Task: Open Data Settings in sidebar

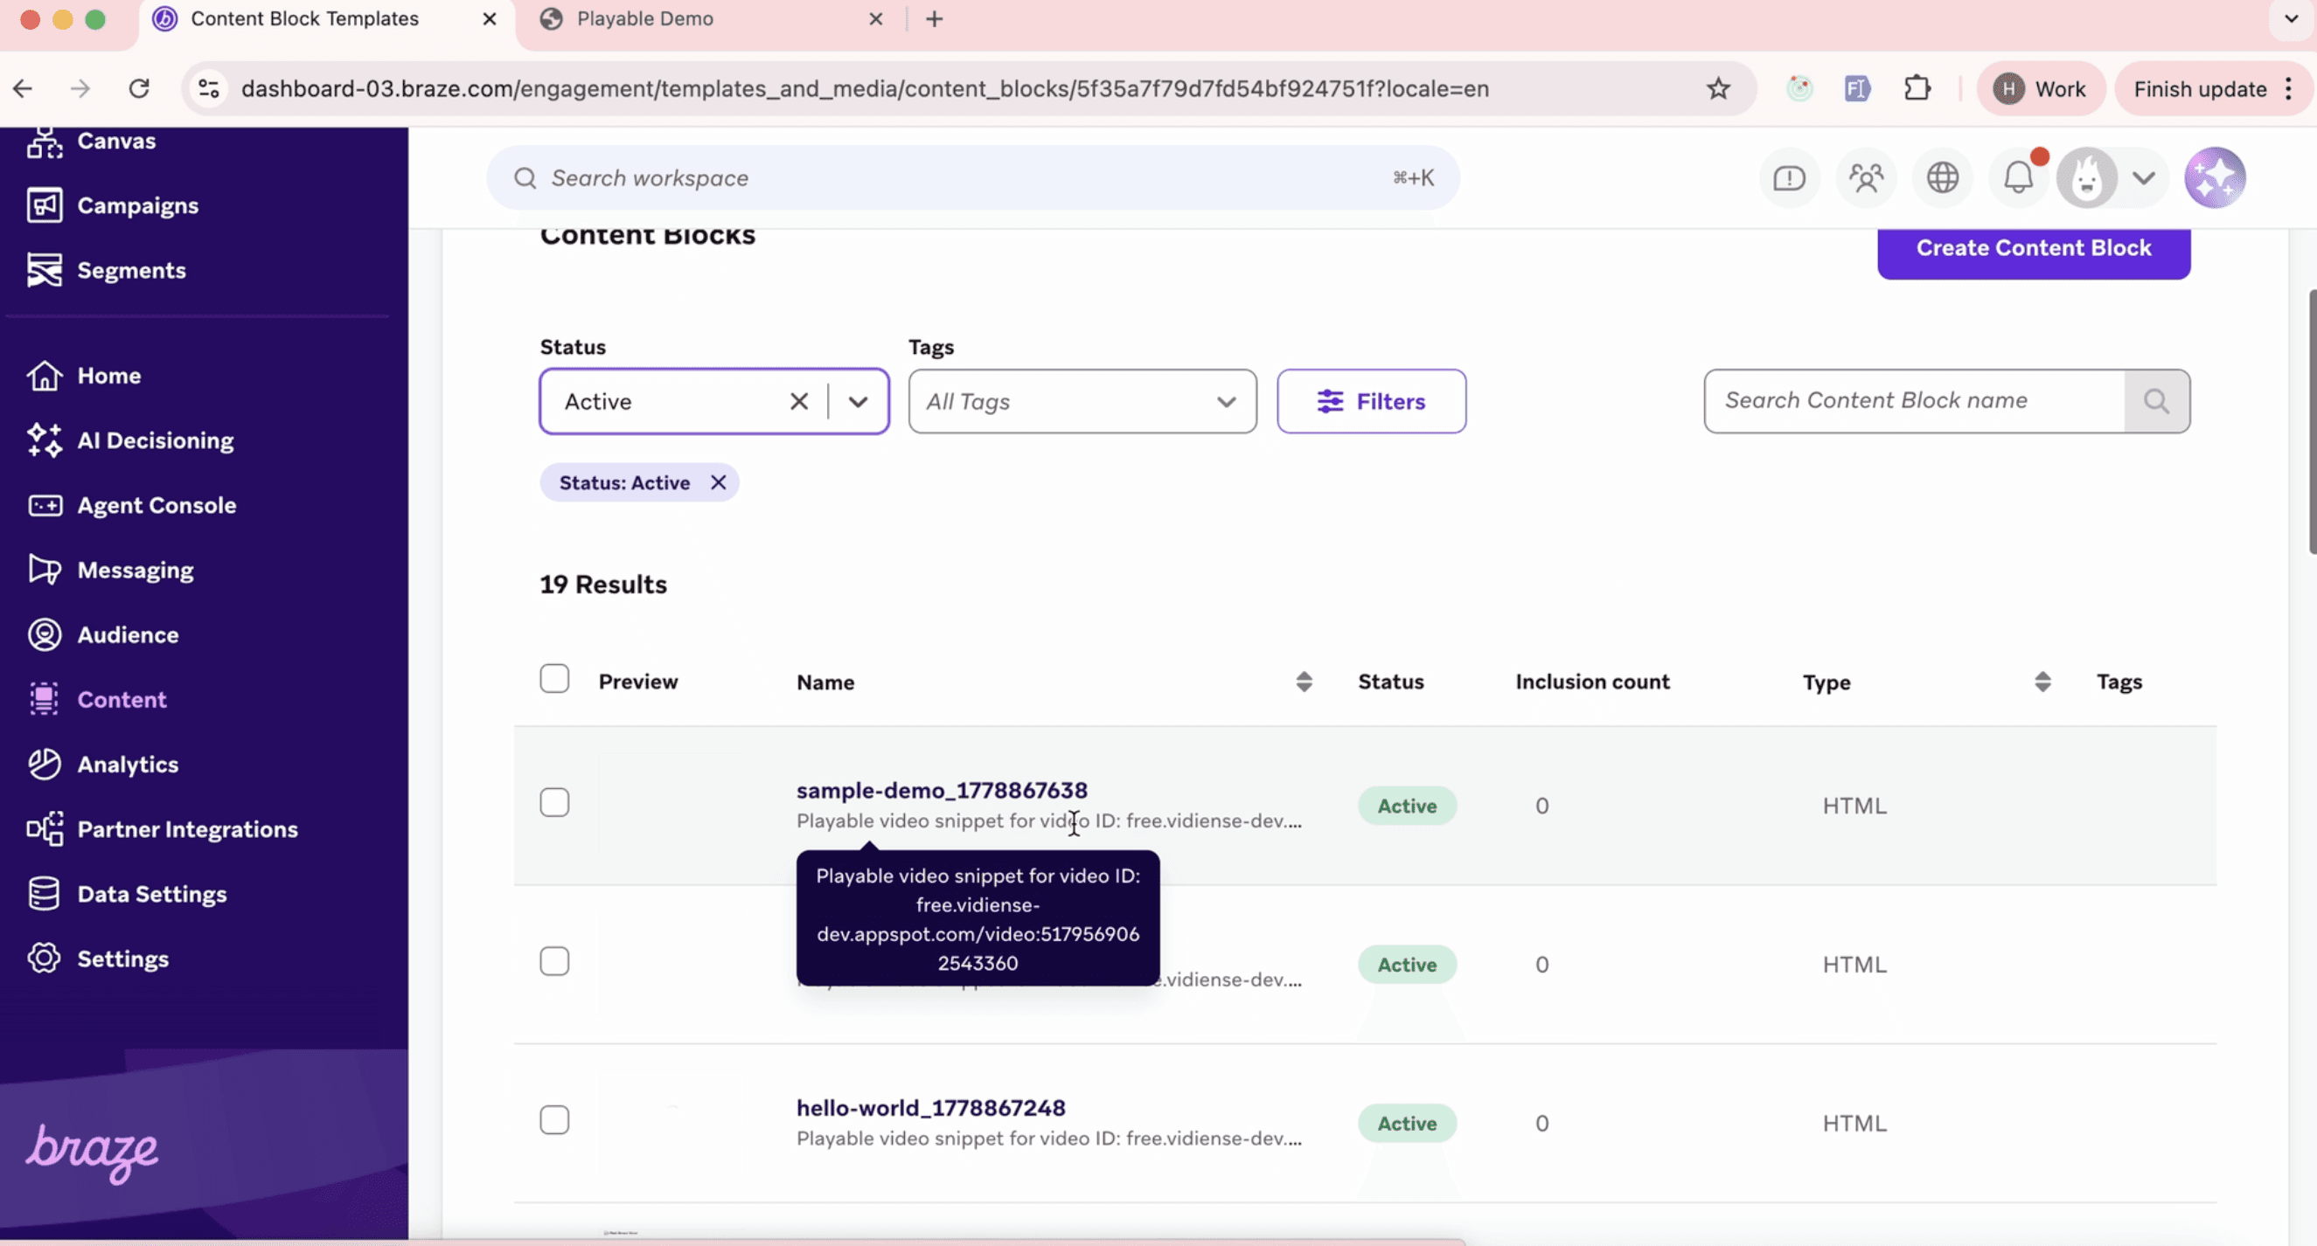Action: point(126,894)
